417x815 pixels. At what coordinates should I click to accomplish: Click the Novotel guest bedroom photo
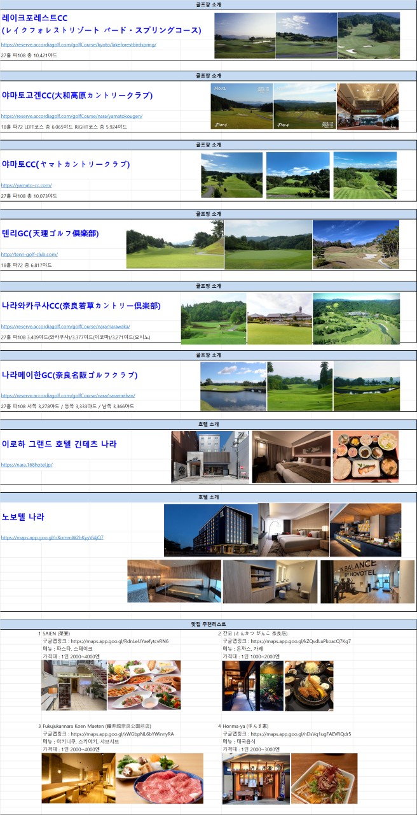pyautogui.click(x=293, y=530)
